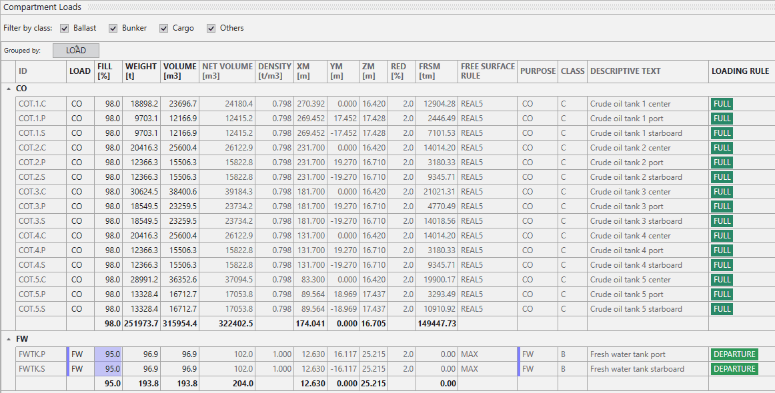The width and height of the screenshot is (775, 393).
Task: Click the description 'Crude oil tank 4 port'
Action: pos(627,250)
